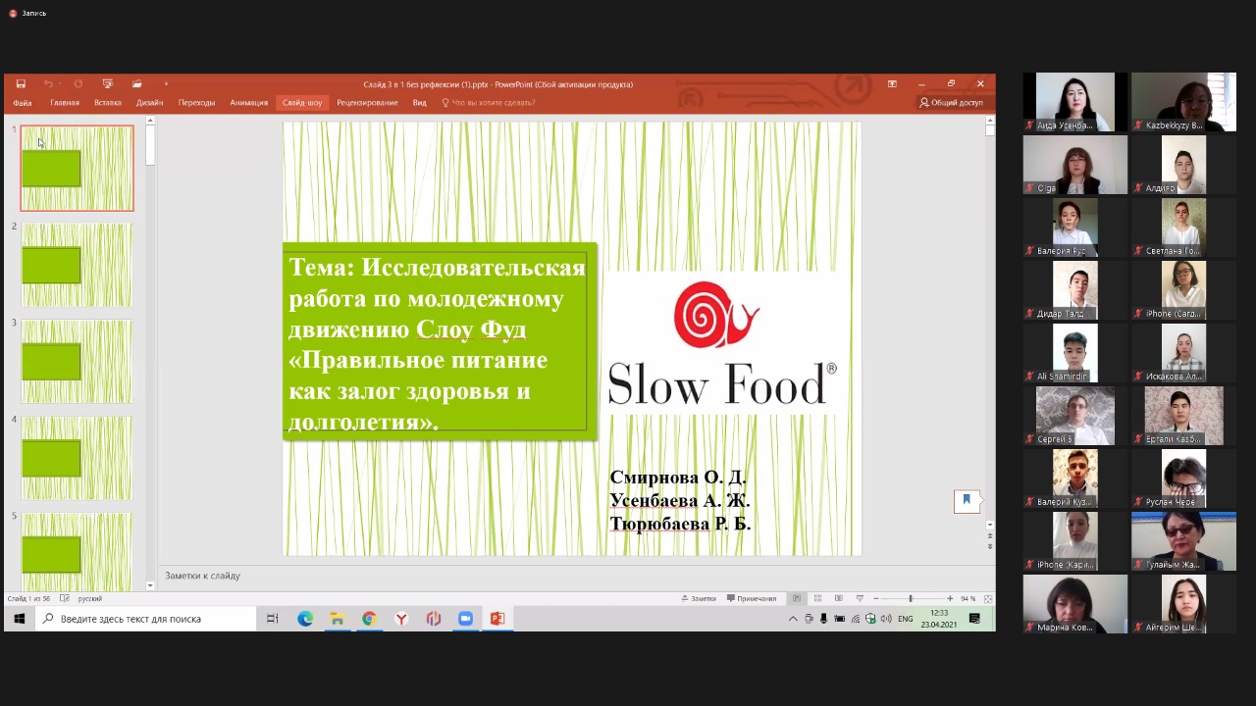The width and height of the screenshot is (1256, 706).
Task: Click the zoom in plus button
Action: (x=949, y=598)
